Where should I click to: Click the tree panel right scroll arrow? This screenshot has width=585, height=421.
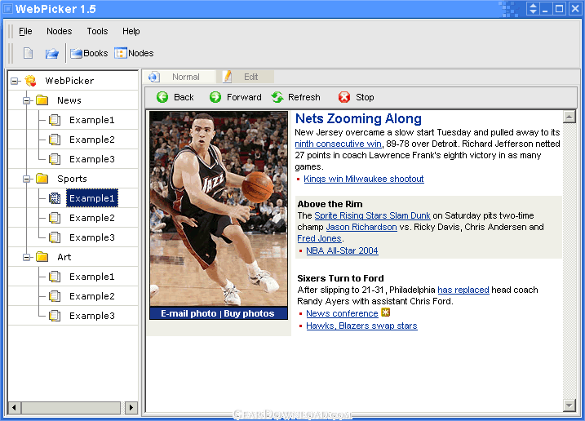click(131, 408)
